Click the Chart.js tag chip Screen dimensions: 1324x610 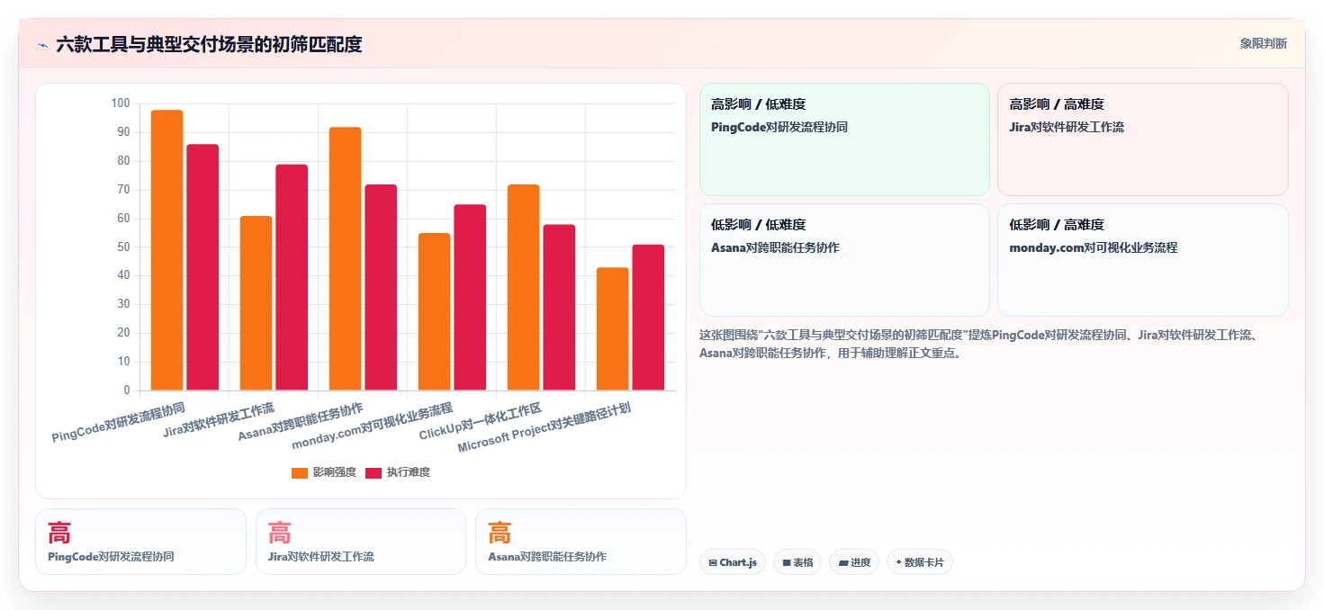click(733, 562)
